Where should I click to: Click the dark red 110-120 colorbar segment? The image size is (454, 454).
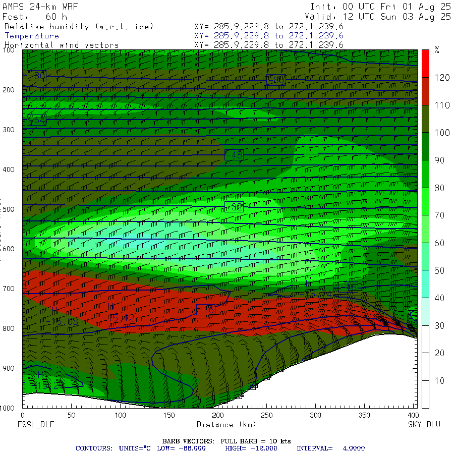[425, 91]
